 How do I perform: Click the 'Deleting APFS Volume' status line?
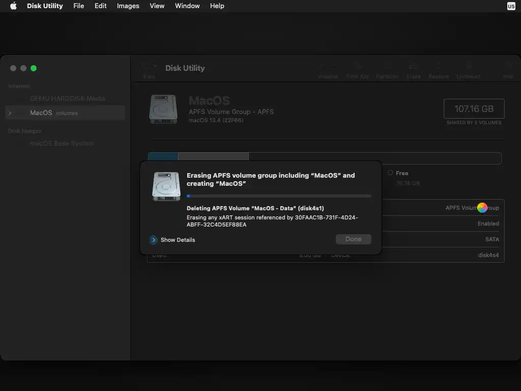[255, 208]
